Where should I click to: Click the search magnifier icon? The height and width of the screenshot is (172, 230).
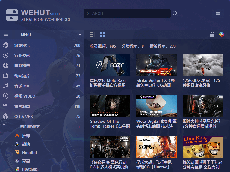click(175, 13)
